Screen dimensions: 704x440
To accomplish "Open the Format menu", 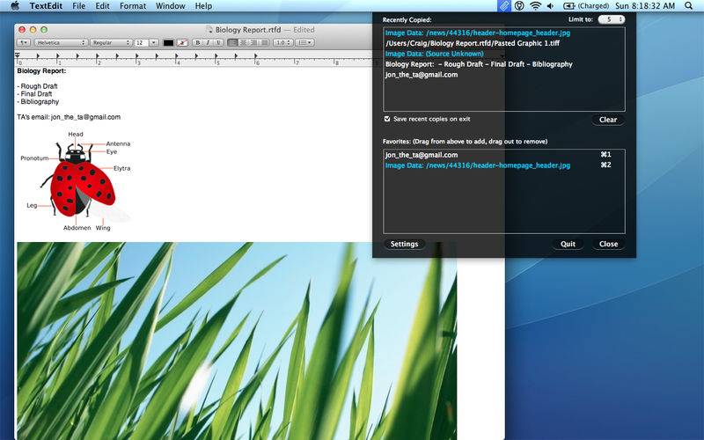I will [133, 6].
